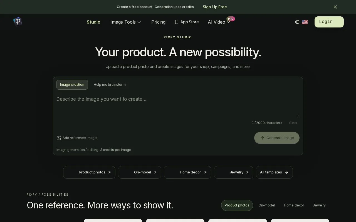The height and width of the screenshot is (222, 356).
Task: Click the PIXFY STUDIO heading label
Action: [x=178, y=37]
